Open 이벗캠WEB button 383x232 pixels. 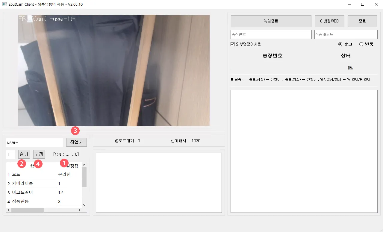tap(329, 21)
